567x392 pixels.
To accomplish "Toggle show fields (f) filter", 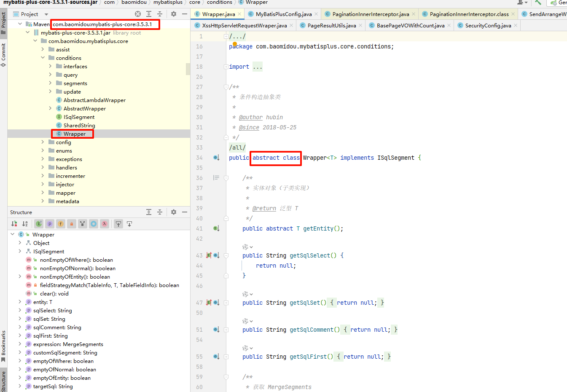I will point(61,224).
